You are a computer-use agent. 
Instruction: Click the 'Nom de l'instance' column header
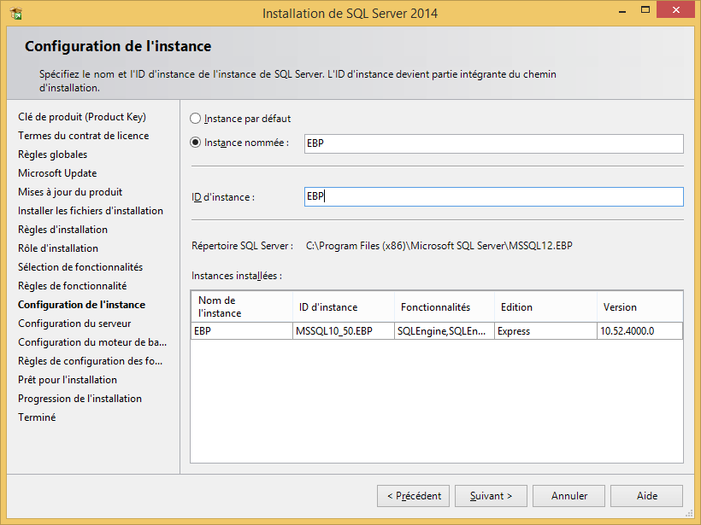[242, 306]
